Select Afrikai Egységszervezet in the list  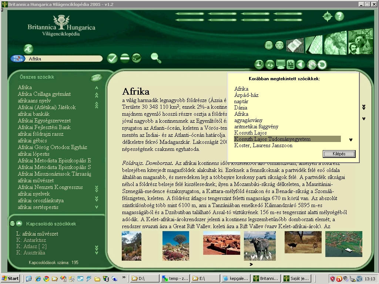coord(44,121)
